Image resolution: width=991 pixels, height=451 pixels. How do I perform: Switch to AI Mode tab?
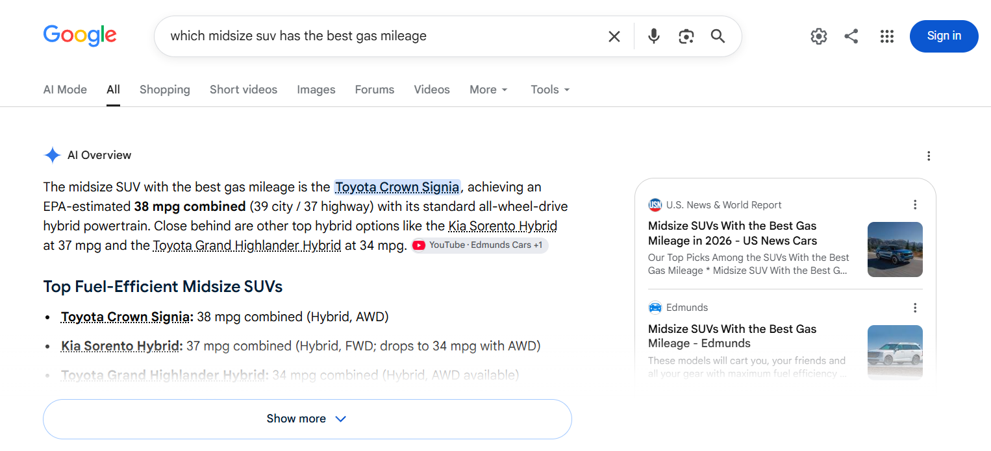click(x=65, y=90)
